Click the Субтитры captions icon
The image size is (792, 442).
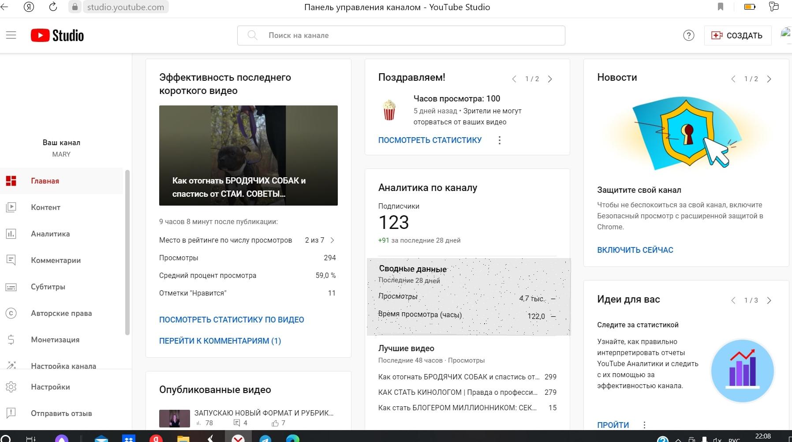point(11,287)
